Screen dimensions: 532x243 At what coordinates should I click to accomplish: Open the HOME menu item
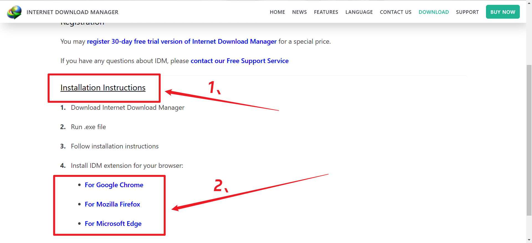pos(277,12)
